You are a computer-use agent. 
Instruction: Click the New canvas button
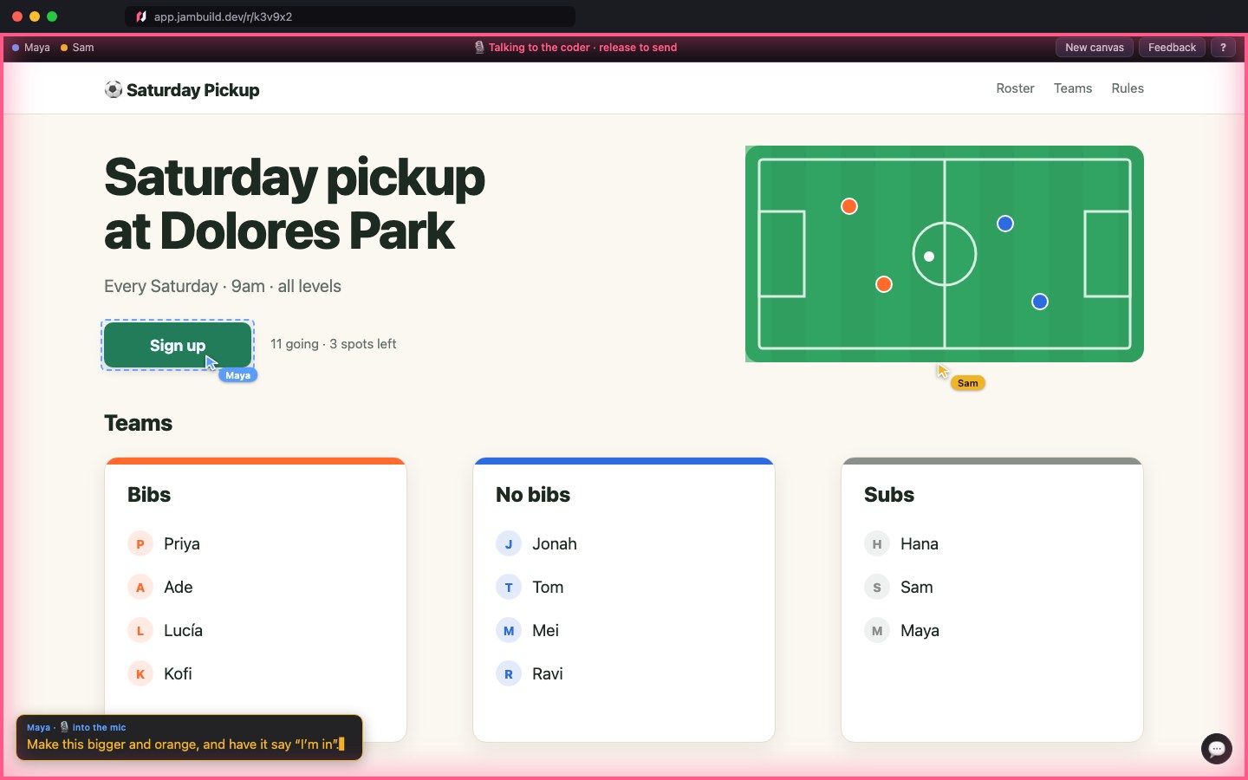click(x=1095, y=48)
